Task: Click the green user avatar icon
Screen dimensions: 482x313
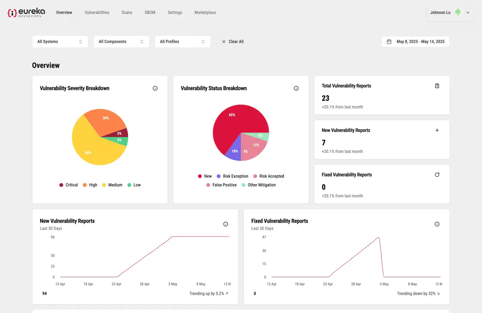Action: (x=458, y=12)
